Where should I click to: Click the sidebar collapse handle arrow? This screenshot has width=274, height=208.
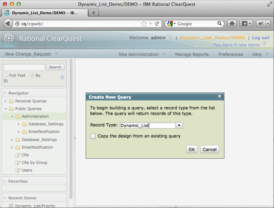[x=75, y=138]
